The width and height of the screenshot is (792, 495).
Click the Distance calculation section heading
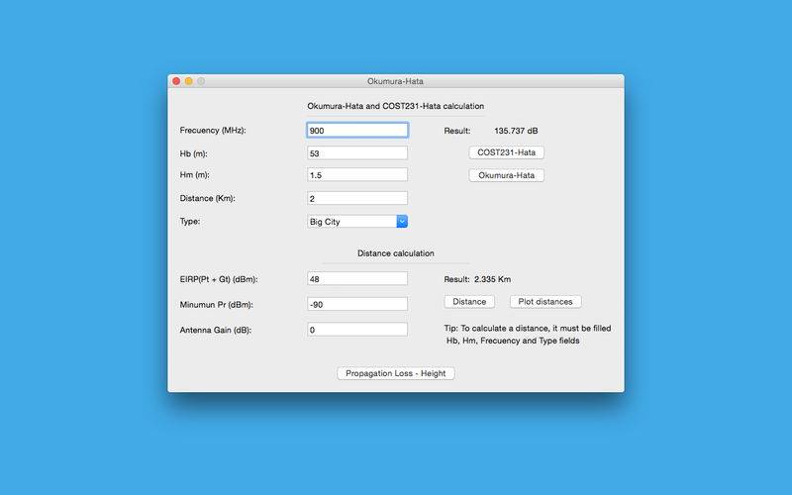point(395,253)
